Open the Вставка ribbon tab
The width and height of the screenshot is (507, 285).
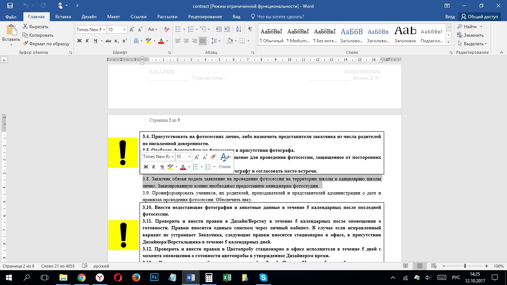click(63, 17)
